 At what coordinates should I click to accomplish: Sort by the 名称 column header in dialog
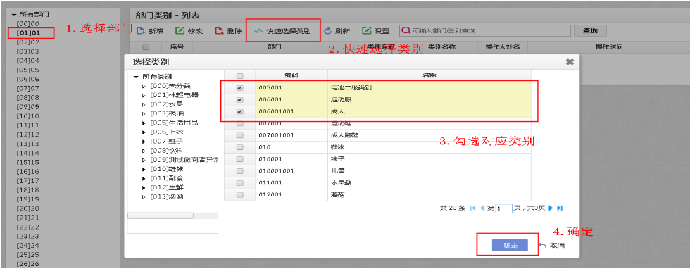pyautogui.click(x=429, y=75)
